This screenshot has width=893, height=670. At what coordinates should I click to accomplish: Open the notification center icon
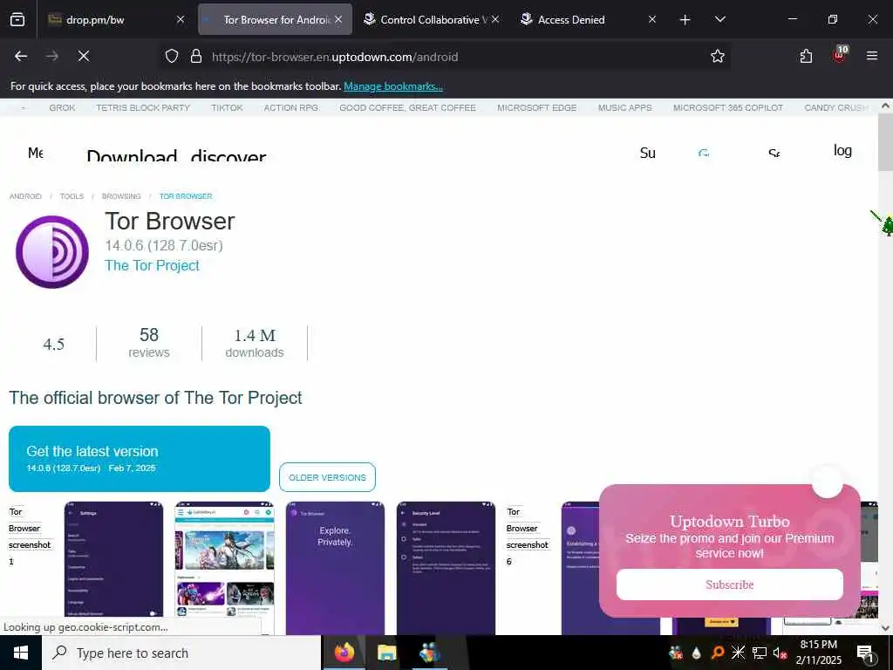point(865,653)
